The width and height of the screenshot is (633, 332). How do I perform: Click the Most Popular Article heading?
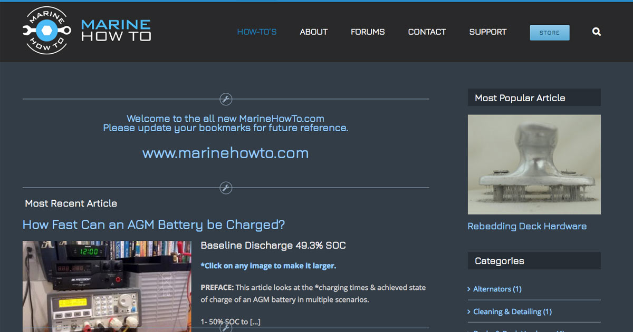pos(520,98)
